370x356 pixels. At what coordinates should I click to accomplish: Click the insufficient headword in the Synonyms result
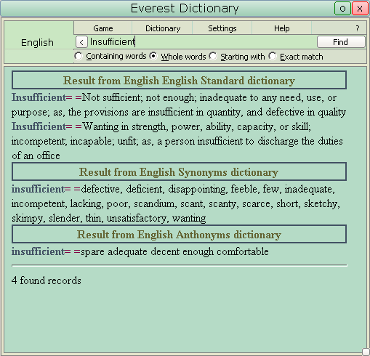coord(38,189)
